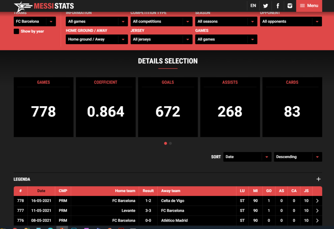Click the 1-2 result cell
The height and width of the screenshot is (229, 334).
pos(148,201)
